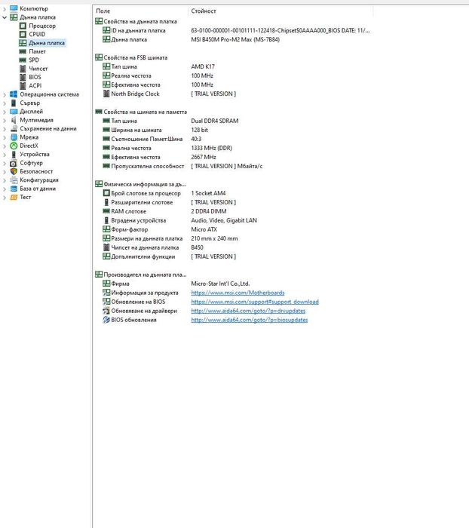Click the Памет memory icon in tree
Viewport: 469px width, 528px height.
click(x=23, y=51)
